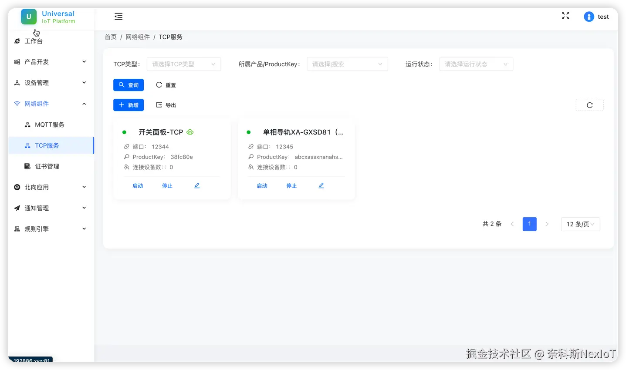
Task: Click the 查询 search button
Action: (129, 84)
